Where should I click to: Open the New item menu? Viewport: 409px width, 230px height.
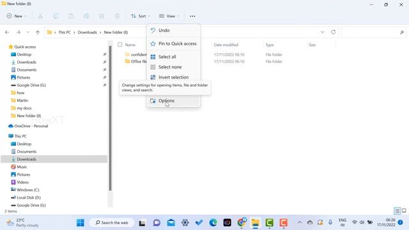pyautogui.click(x=17, y=16)
